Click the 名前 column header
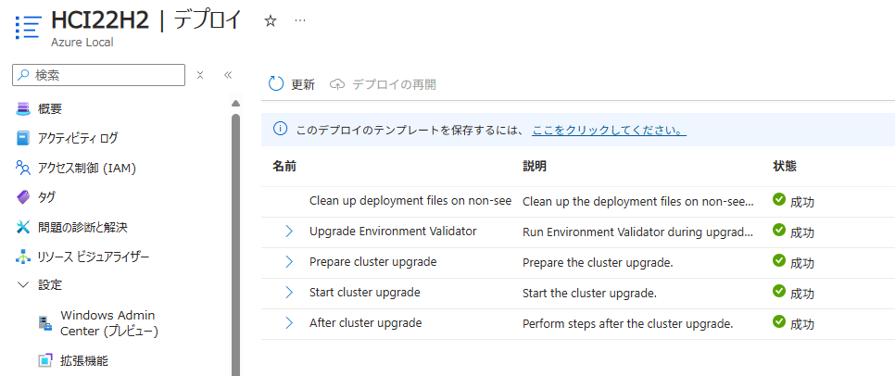This screenshot has height=376, width=895. point(284,167)
